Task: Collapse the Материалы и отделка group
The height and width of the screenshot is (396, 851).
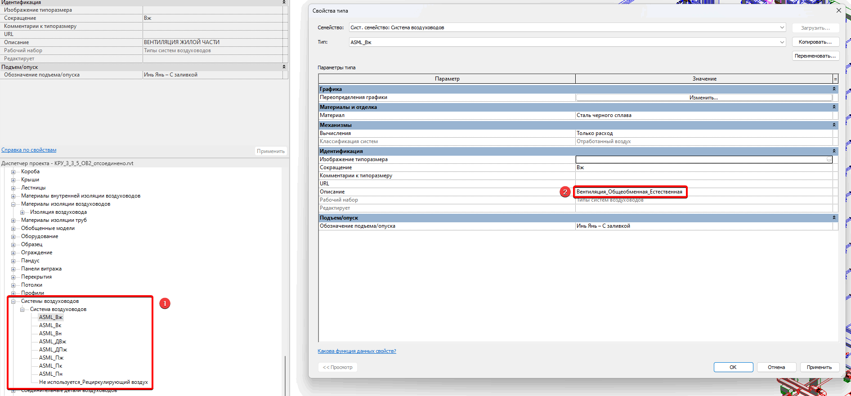Action: click(x=834, y=107)
